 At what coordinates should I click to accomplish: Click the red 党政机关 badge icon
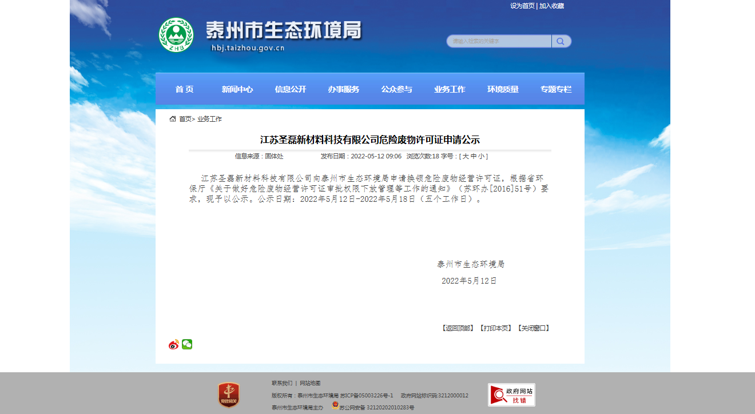229,395
